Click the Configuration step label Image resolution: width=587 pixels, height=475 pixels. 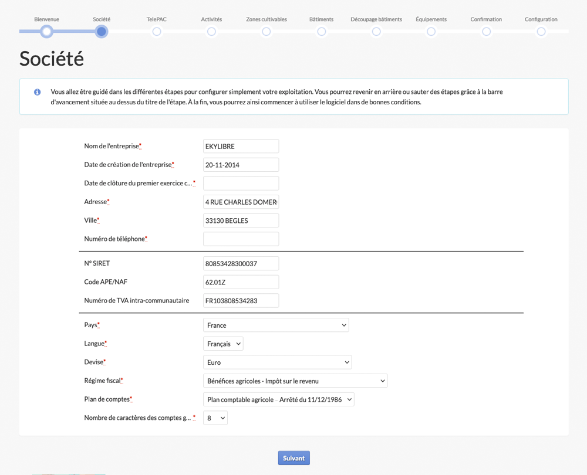pyautogui.click(x=541, y=19)
